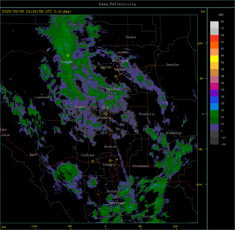Click the km unit label at top right
The width and height of the screenshot is (235, 230).
[x=203, y=11]
